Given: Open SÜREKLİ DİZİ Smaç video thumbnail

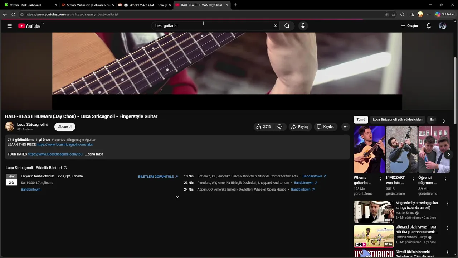Looking at the screenshot, I should coord(374,236).
